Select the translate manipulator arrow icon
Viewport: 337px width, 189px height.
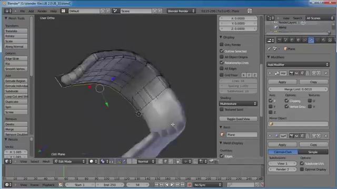(x=124, y=161)
